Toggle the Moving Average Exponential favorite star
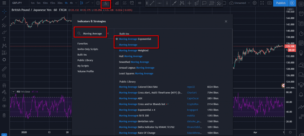This screenshot has height=136, width=304. pyautogui.click(x=117, y=39)
